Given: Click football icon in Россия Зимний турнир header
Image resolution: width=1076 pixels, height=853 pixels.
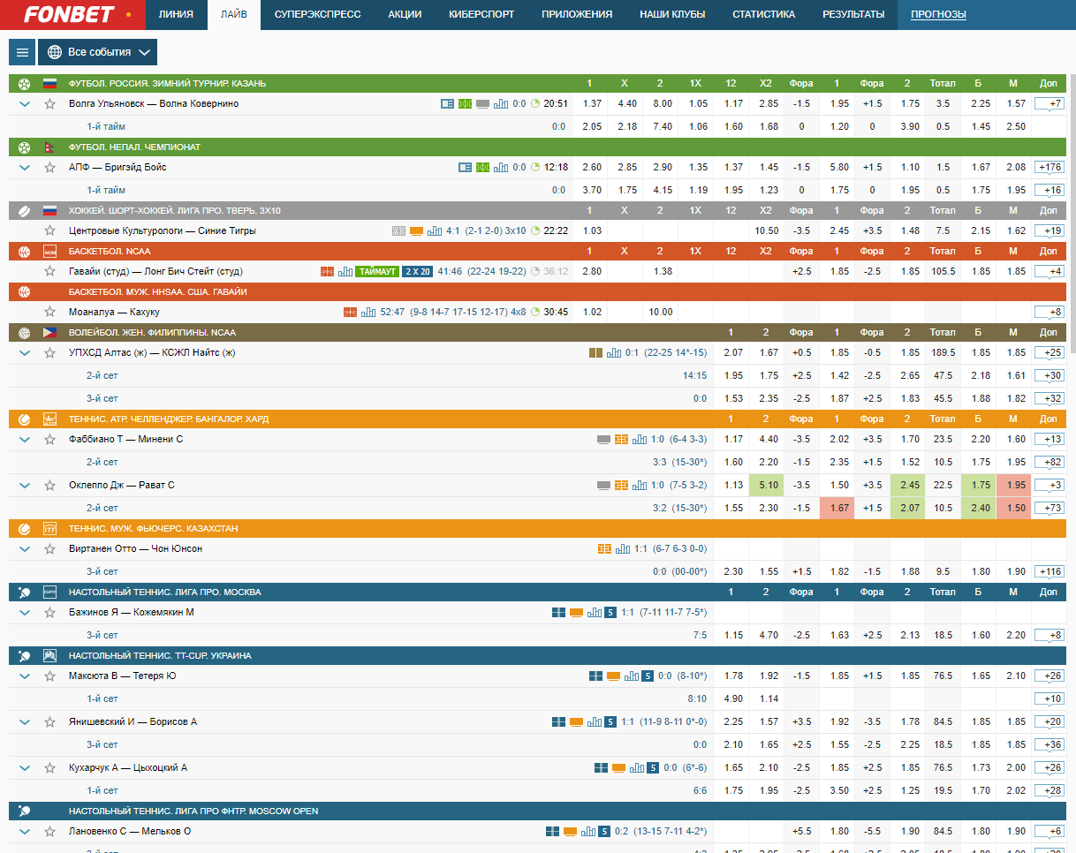Looking at the screenshot, I should point(24,84).
